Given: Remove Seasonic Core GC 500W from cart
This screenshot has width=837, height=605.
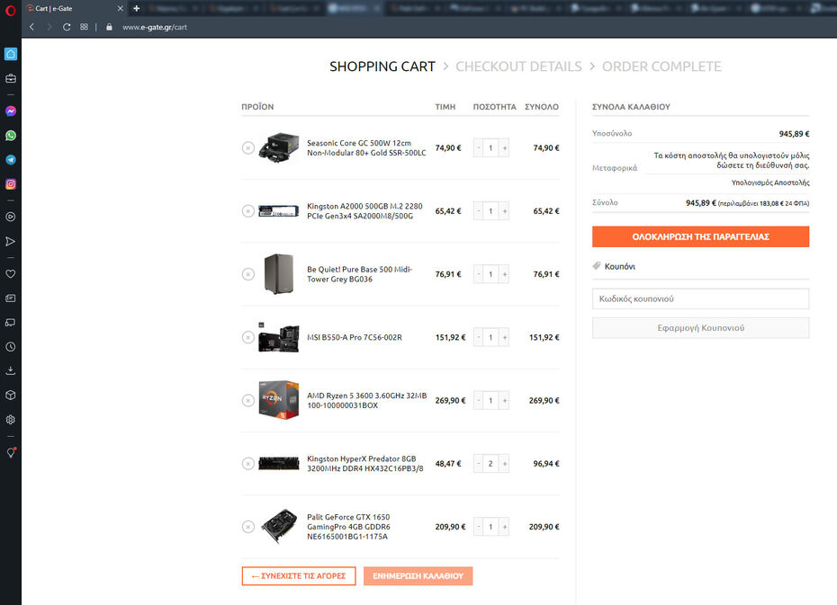Looking at the screenshot, I should click(248, 147).
